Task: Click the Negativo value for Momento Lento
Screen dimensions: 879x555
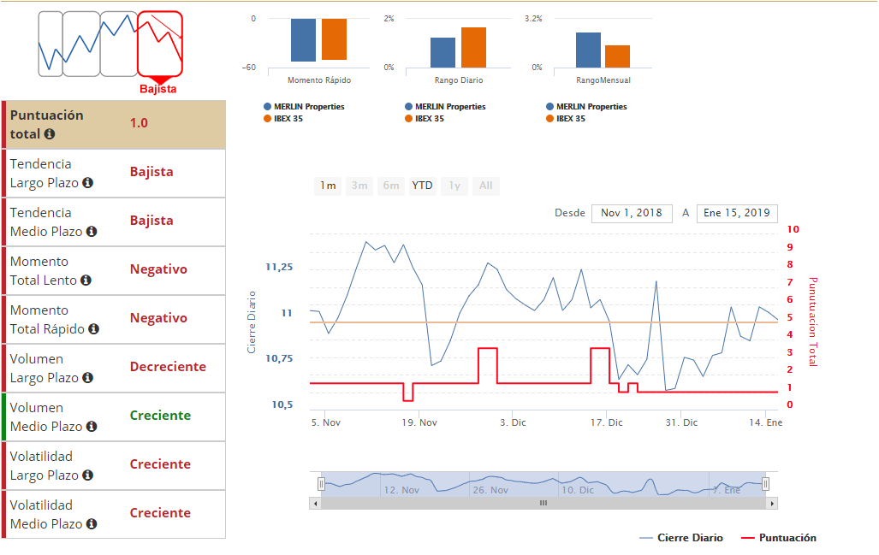Action: click(158, 269)
